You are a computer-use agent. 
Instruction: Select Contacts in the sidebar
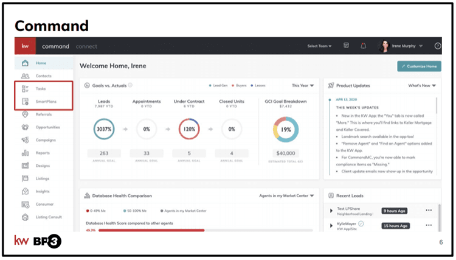pos(44,76)
